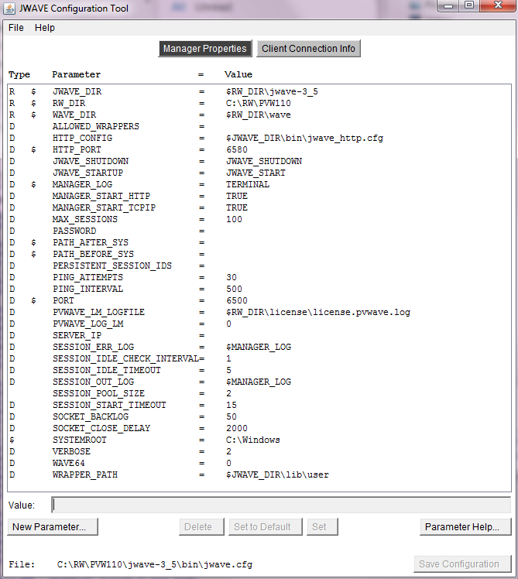
Task: Open the Help menu
Action: 45,28
